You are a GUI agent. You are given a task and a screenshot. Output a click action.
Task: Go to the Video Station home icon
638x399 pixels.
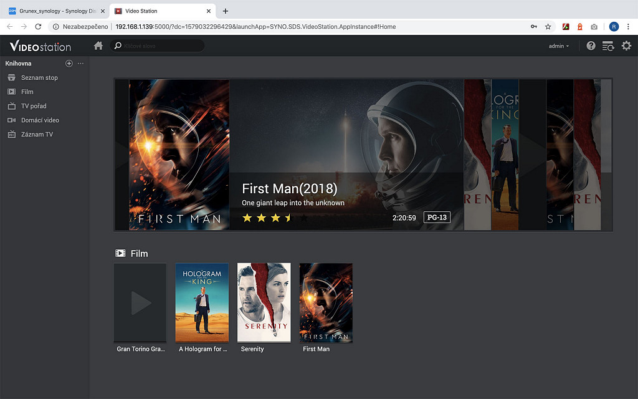tap(98, 46)
